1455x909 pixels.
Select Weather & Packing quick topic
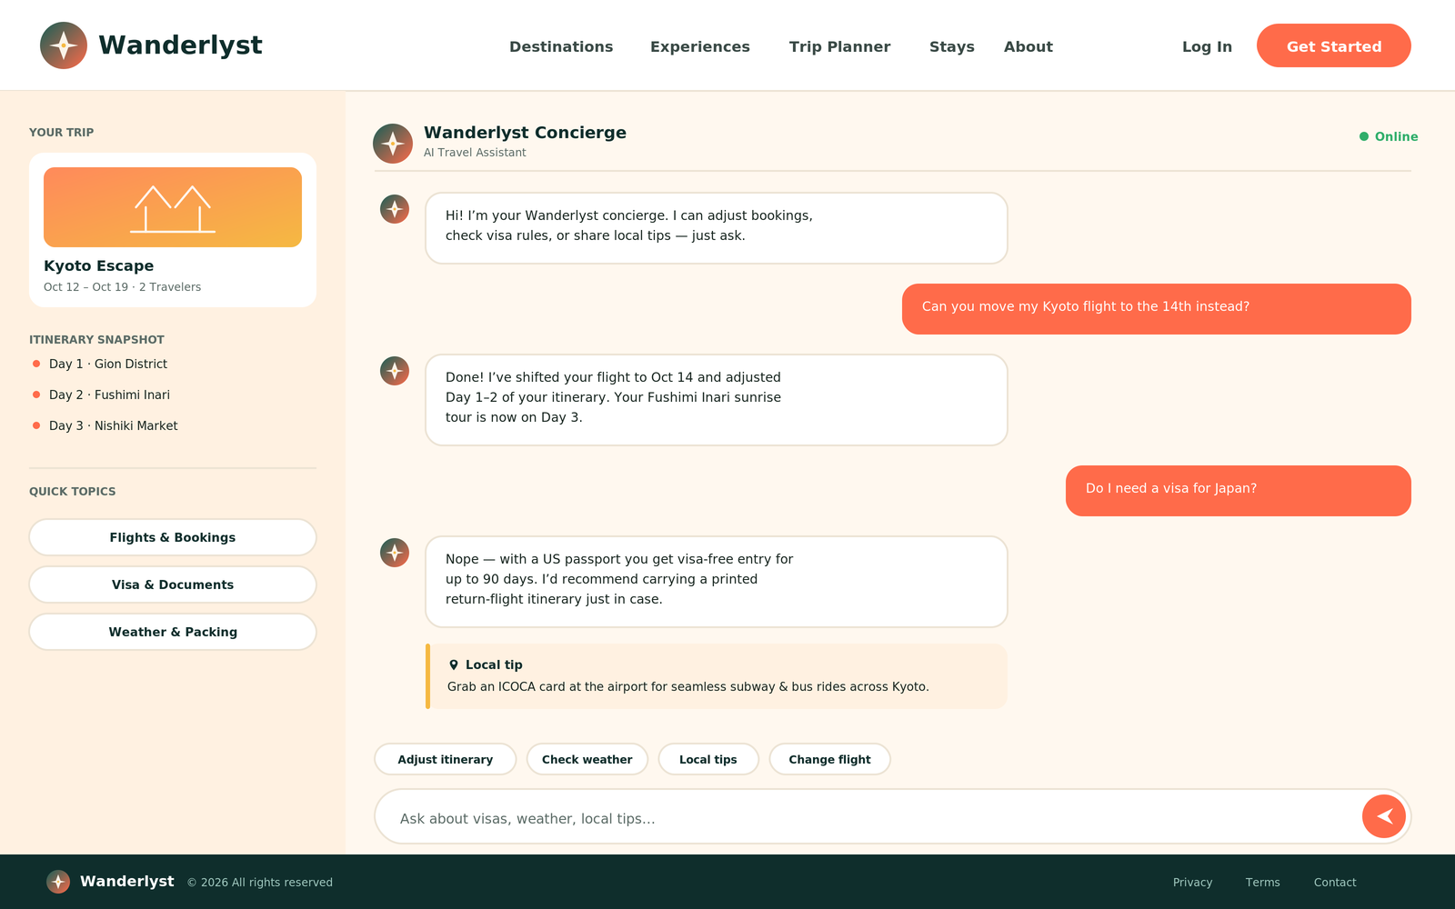173,632
